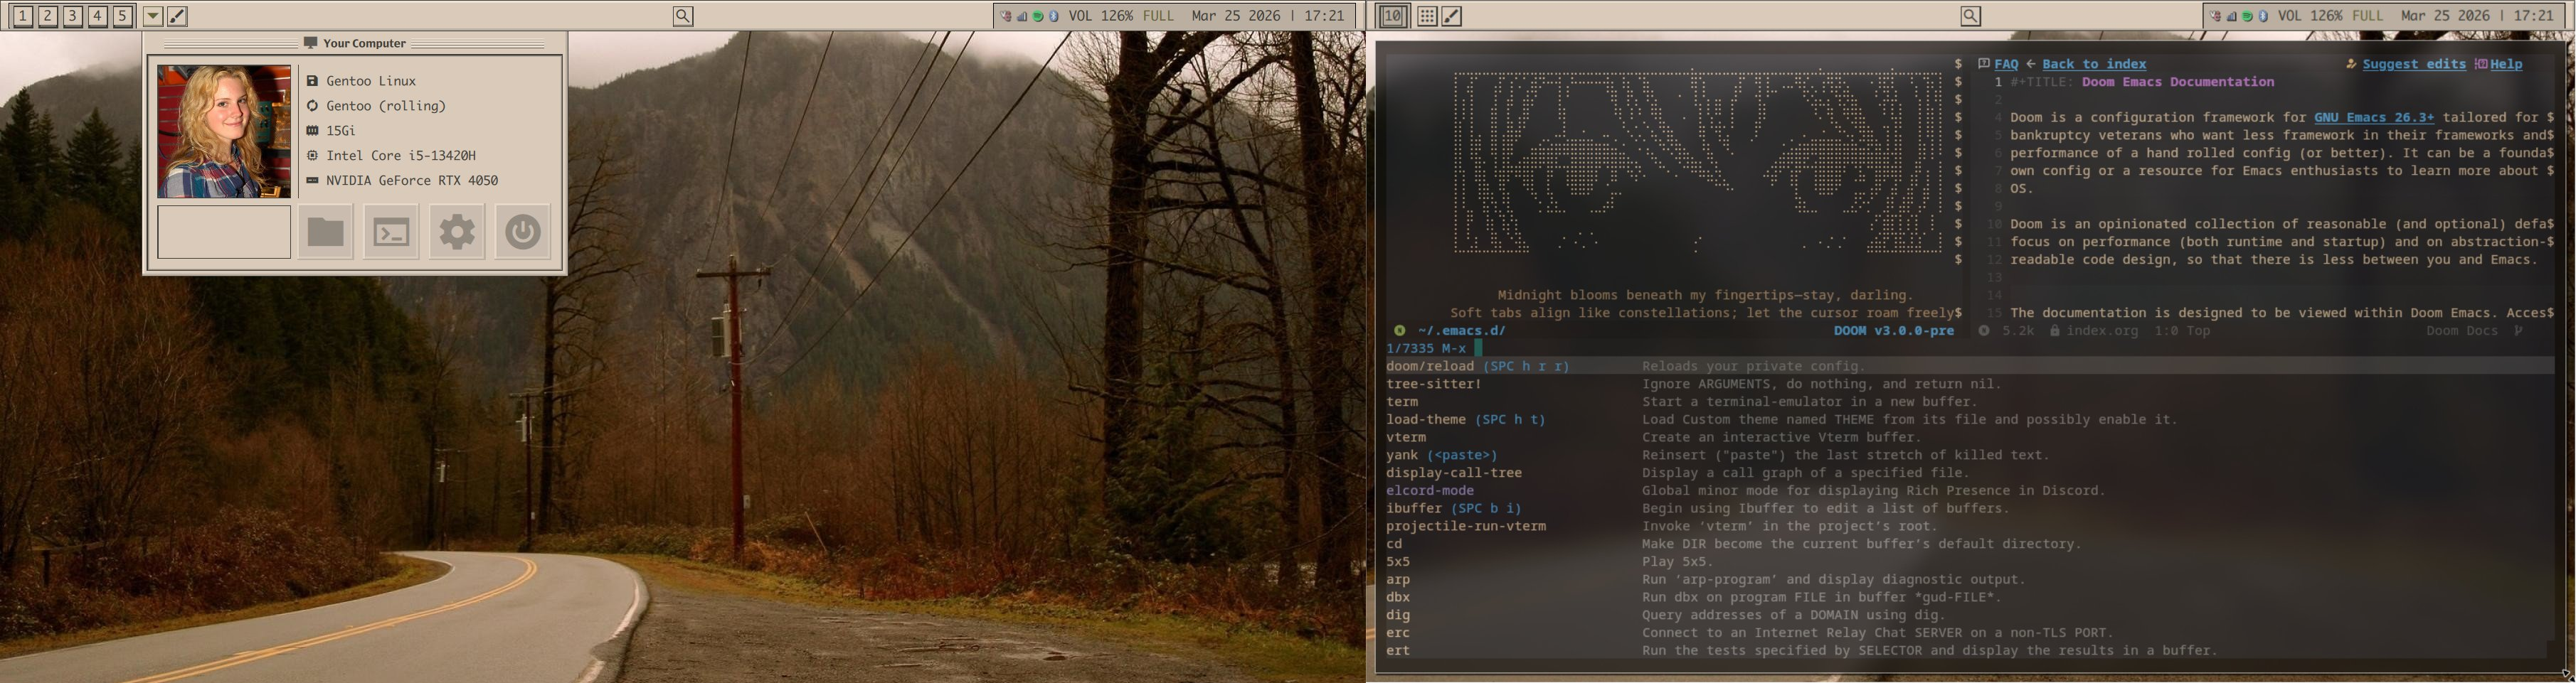The height and width of the screenshot is (683, 2576).
Task: Click the memory icon next to 15Gi
Action: [312, 131]
